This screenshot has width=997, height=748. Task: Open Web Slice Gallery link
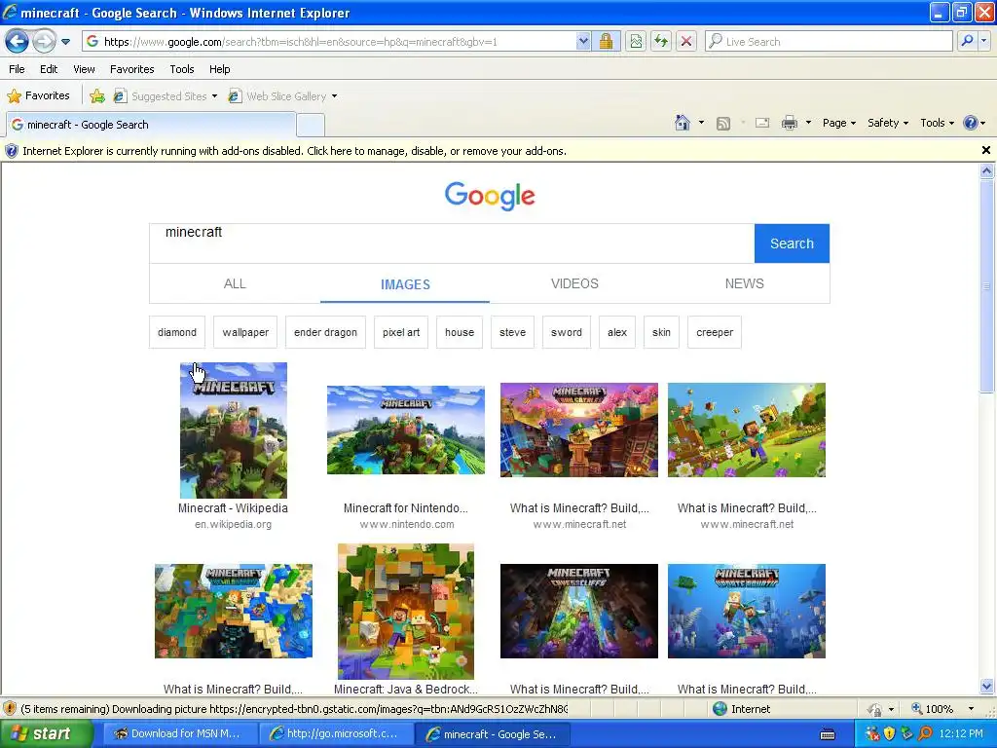point(278,96)
